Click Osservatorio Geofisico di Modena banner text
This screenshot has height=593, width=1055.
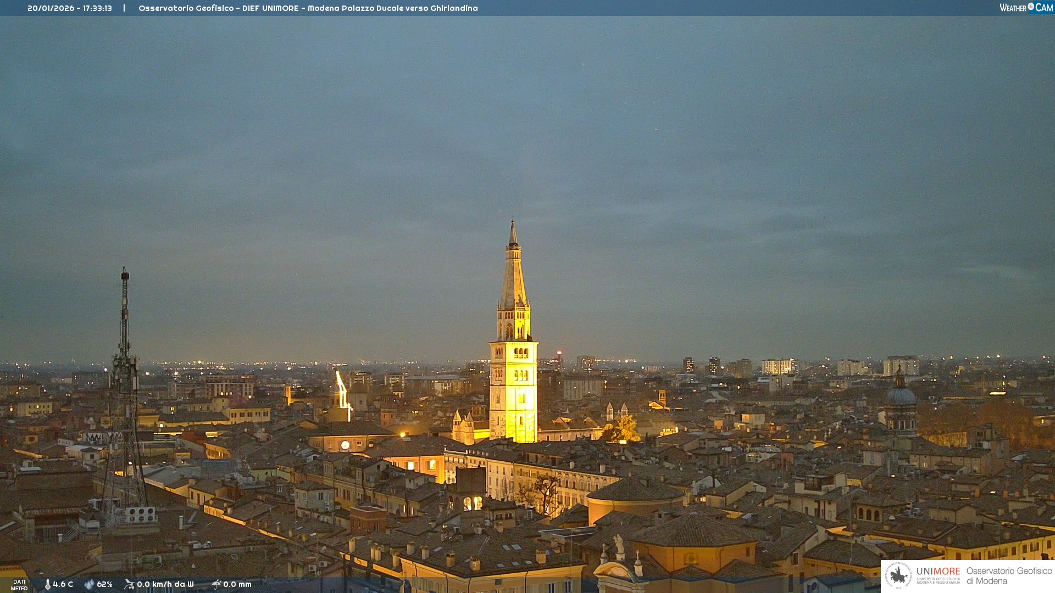click(x=1009, y=575)
